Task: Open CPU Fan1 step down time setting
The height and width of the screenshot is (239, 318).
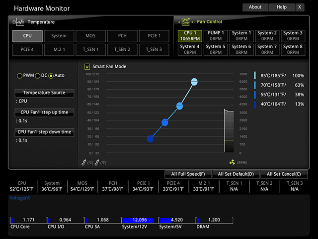Action: pyautogui.click(x=44, y=132)
